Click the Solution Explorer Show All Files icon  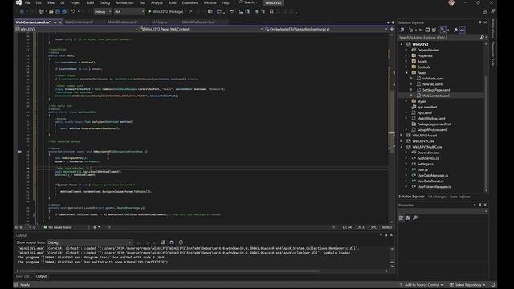(434, 30)
